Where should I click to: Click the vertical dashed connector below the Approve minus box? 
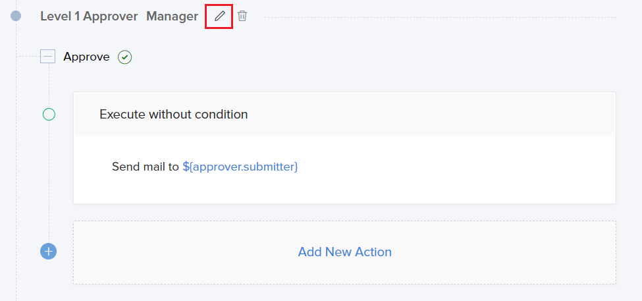point(49,86)
